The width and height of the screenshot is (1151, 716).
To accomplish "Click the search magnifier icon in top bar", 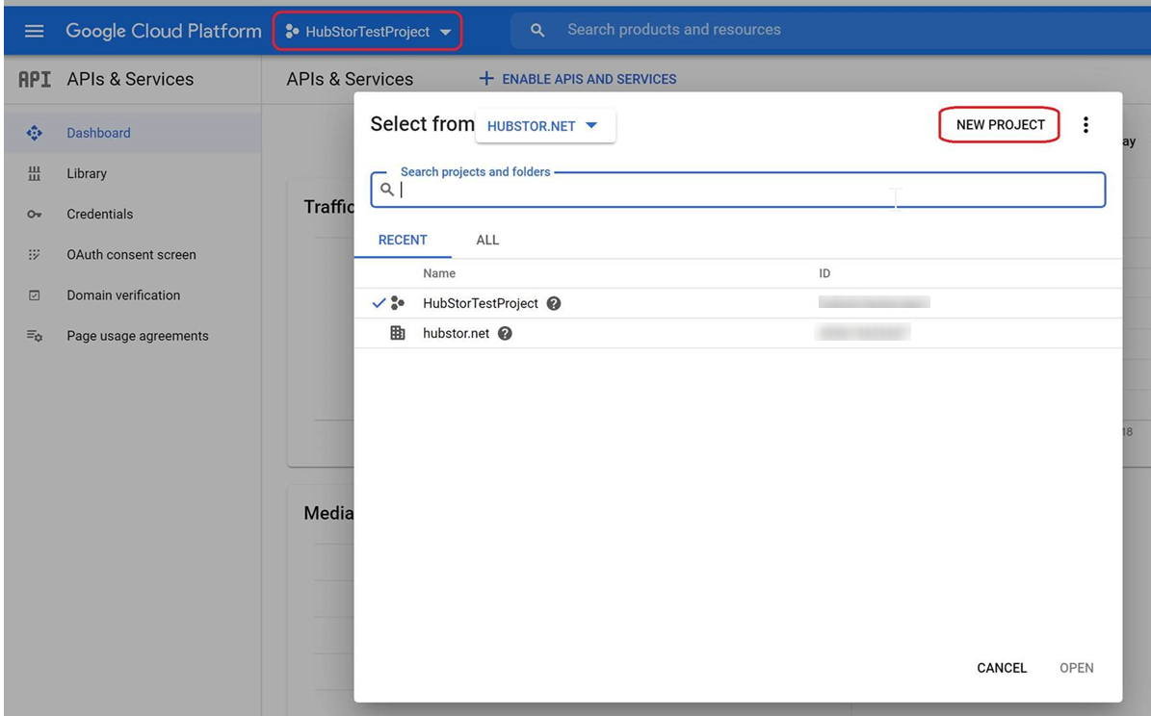I will click(x=537, y=30).
